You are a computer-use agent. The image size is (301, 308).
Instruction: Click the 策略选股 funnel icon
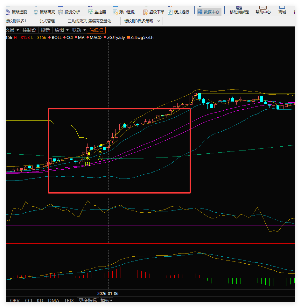click(x=8, y=12)
